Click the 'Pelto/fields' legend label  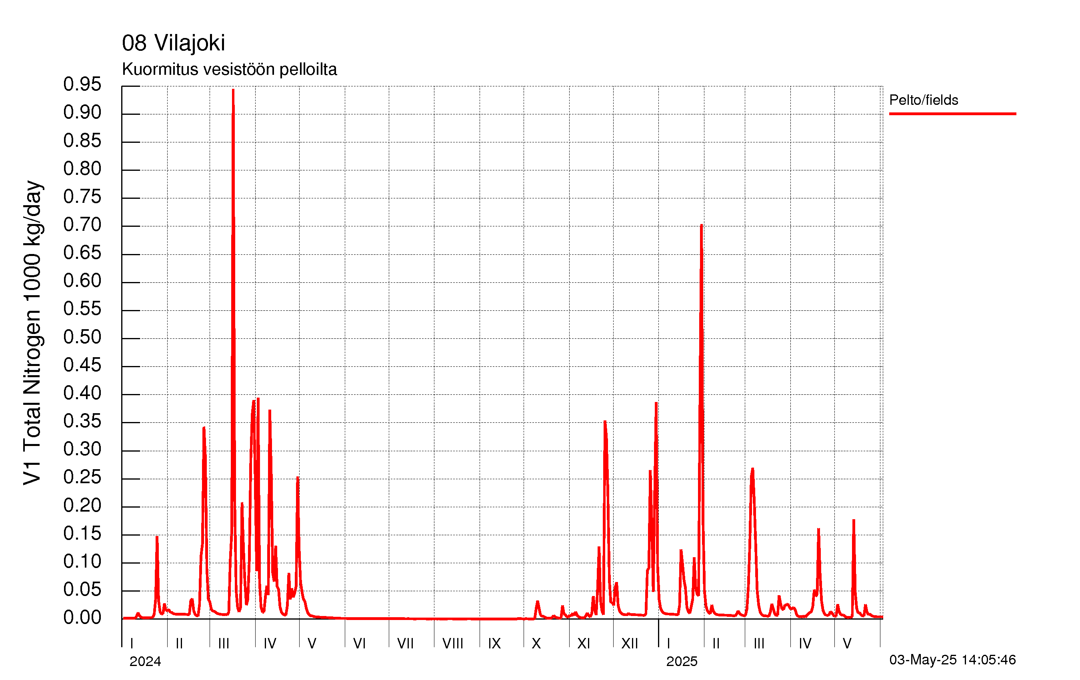(924, 100)
